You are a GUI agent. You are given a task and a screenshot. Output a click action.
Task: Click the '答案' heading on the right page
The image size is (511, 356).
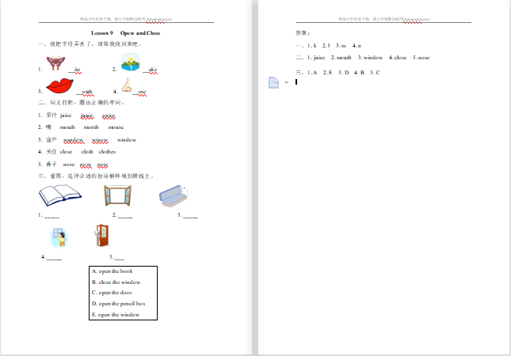point(302,33)
